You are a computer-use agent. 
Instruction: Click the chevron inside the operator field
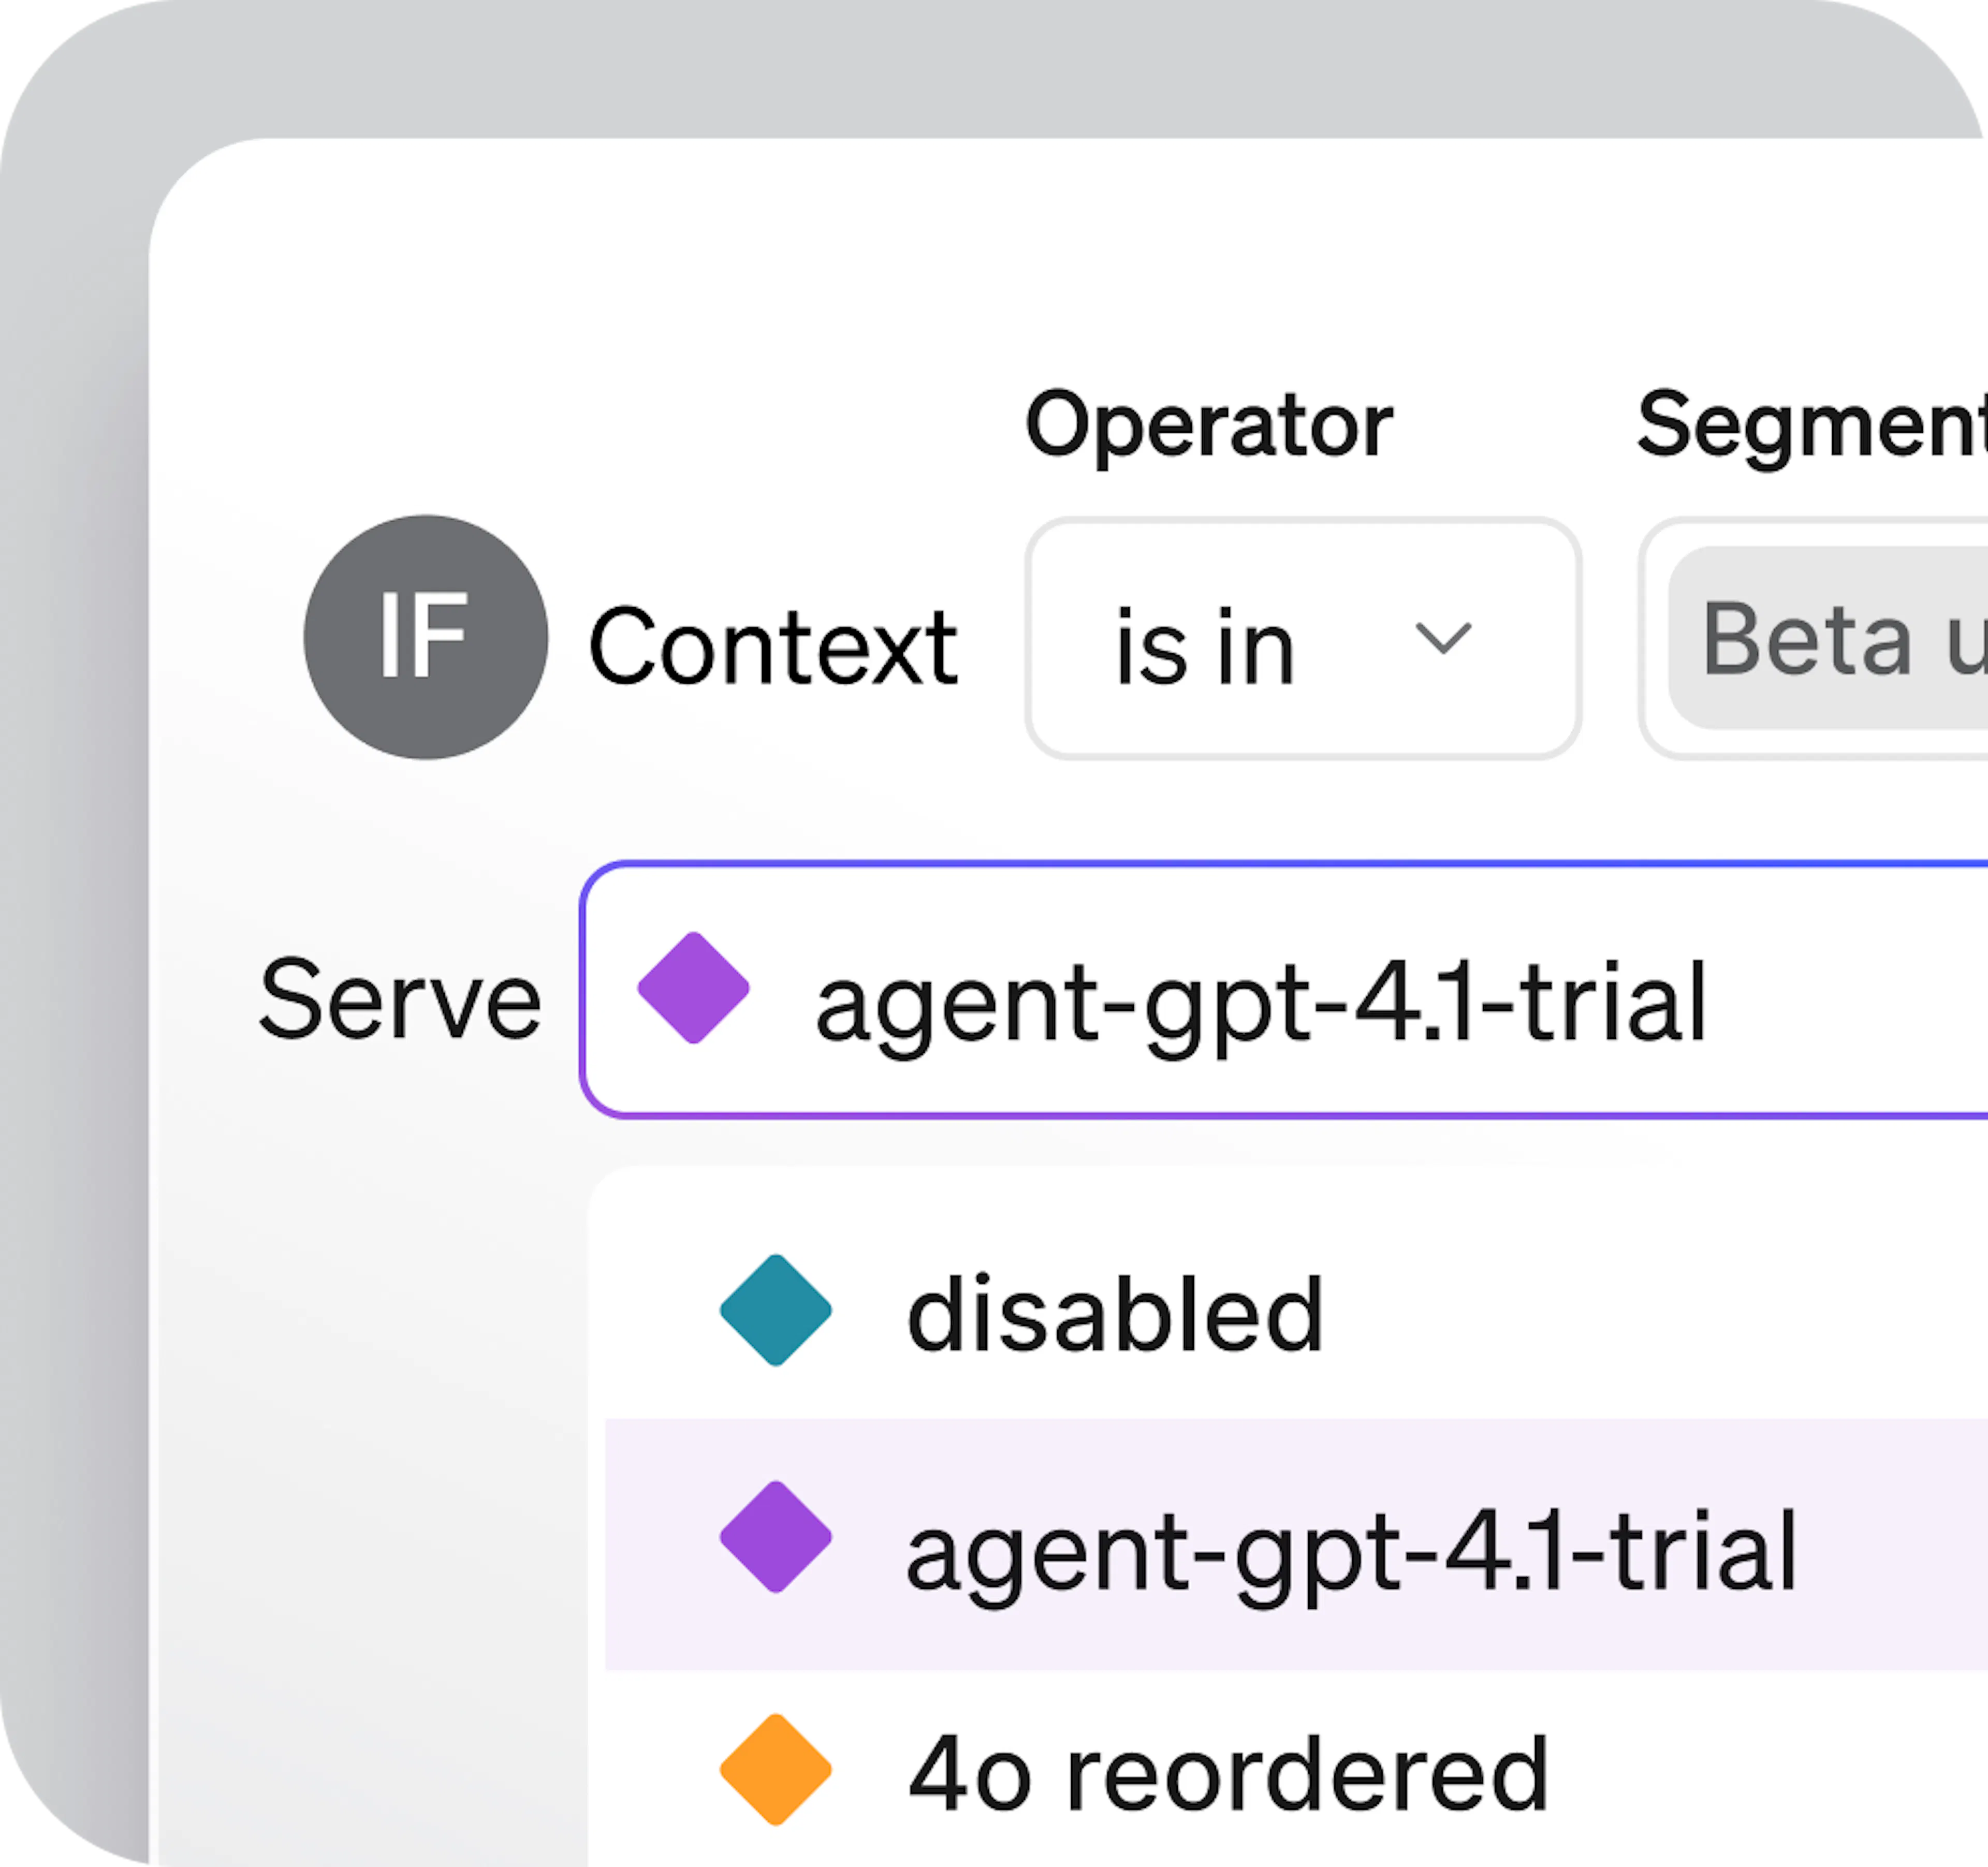[x=1443, y=637]
